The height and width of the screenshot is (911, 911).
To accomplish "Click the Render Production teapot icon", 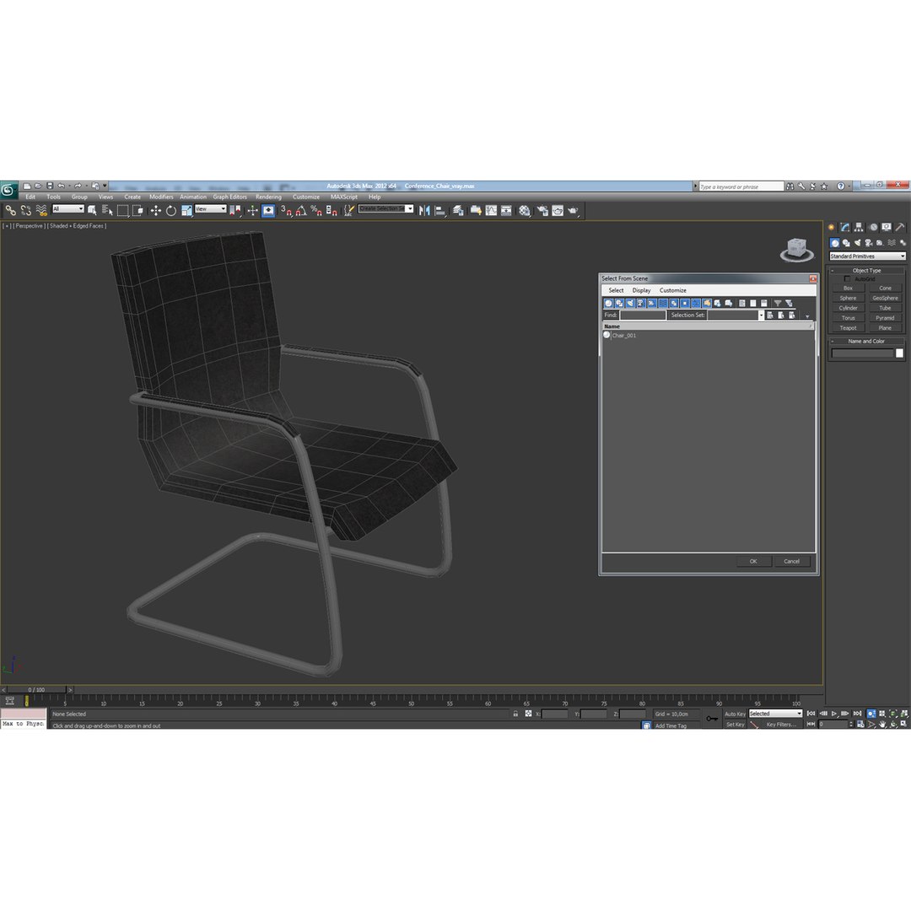I will click(573, 210).
